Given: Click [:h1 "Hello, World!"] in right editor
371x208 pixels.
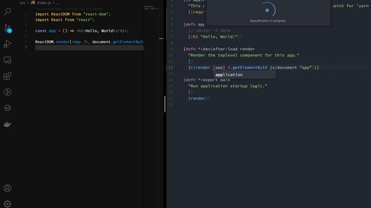Looking at the screenshot, I should (214, 36).
